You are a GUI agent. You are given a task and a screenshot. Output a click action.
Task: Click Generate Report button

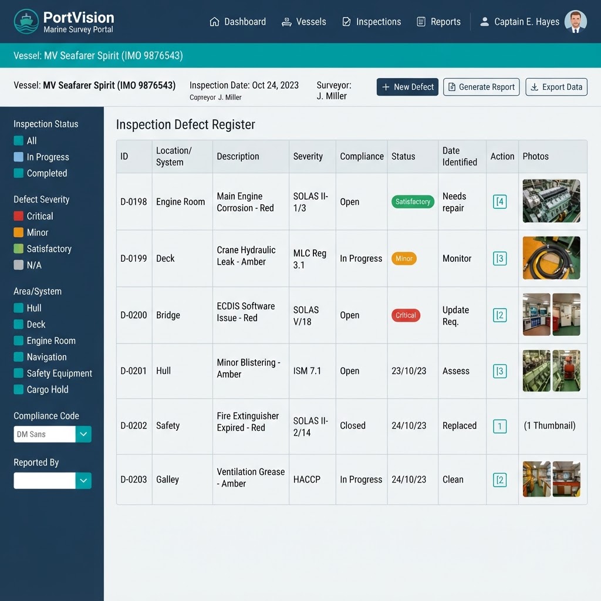click(481, 87)
